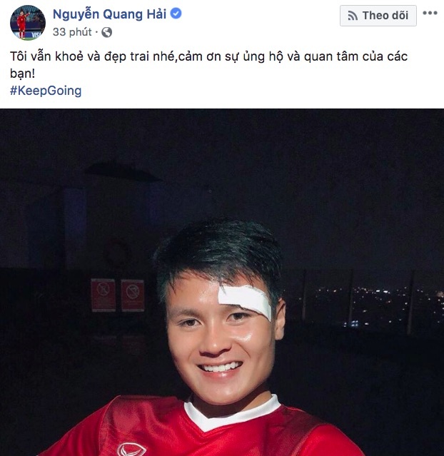Click the feed icon inside Theo dõi
This screenshot has width=444, height=456.
353,16
